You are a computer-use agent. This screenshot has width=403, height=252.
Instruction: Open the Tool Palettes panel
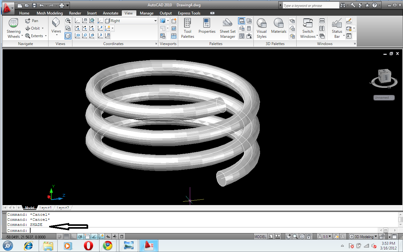pyautogui.click(x=187, y=28)
